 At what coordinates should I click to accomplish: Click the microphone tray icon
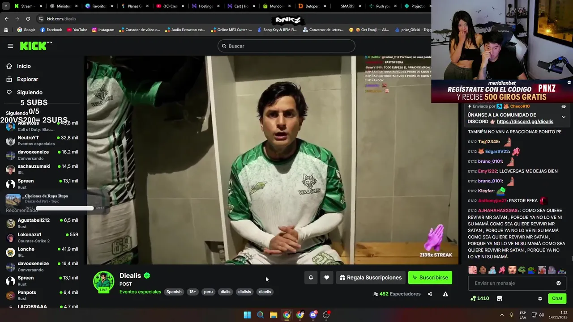tap(511, 315)
